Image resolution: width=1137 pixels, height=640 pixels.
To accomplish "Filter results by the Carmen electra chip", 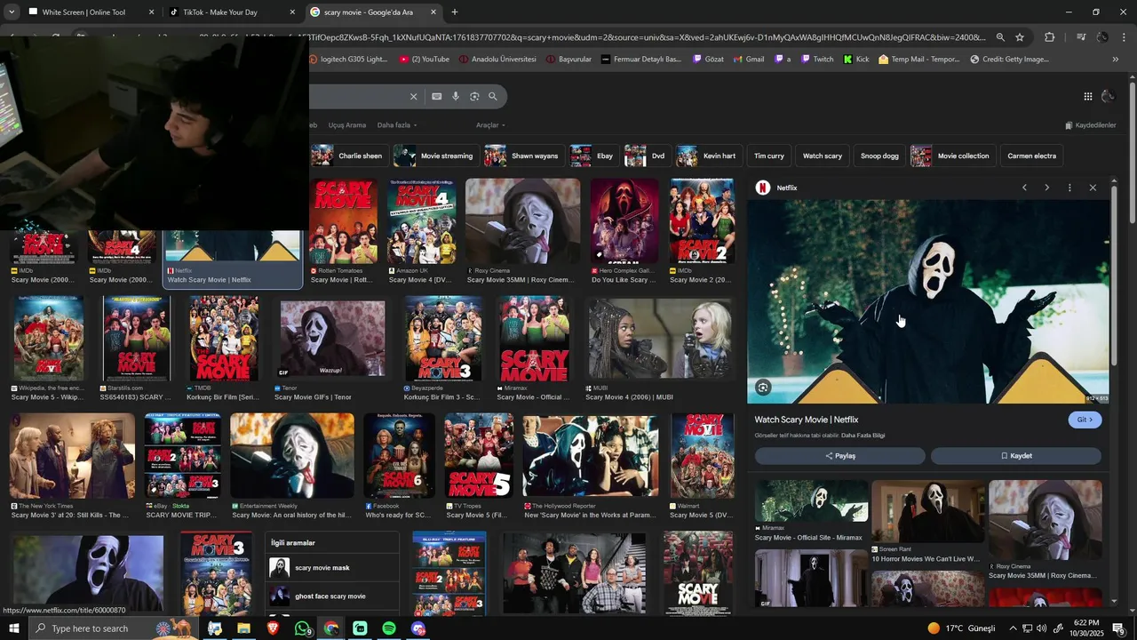I will tap(1031, 156).
